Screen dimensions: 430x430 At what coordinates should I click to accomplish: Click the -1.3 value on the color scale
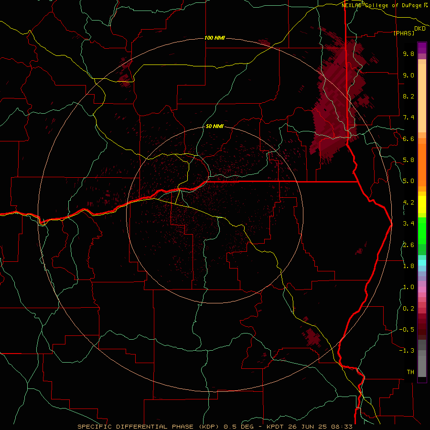coord(407,351)
